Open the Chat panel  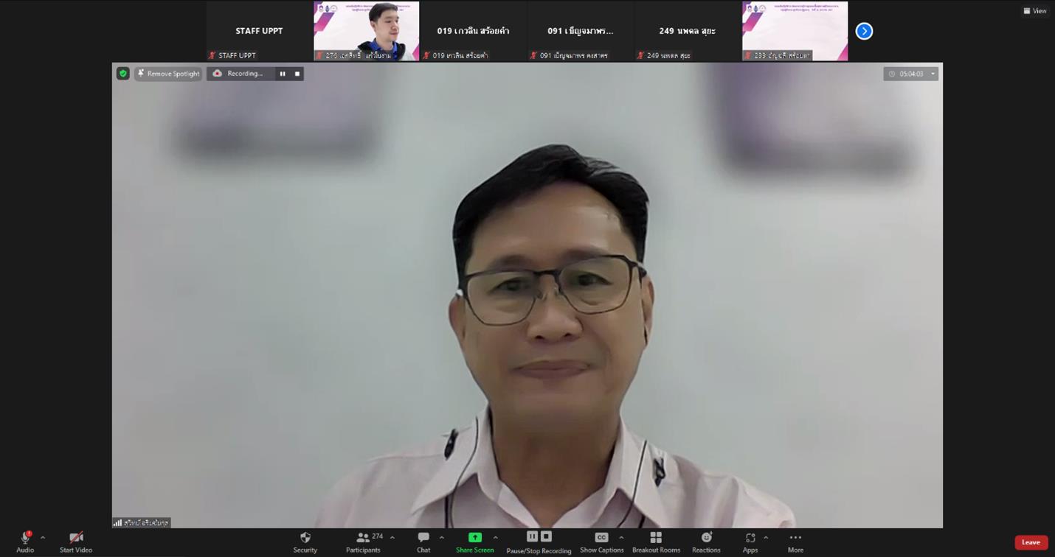(x=423, y=542)
